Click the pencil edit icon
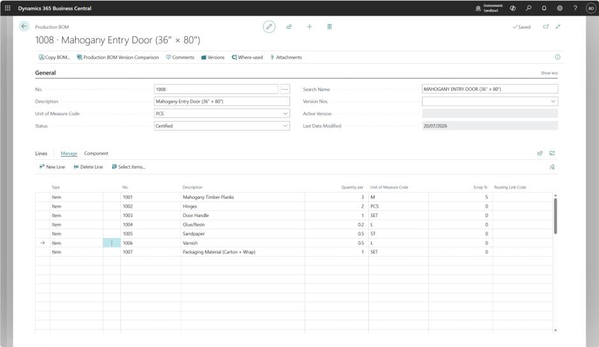Viewport: 599px width, 347px height. 269,27
